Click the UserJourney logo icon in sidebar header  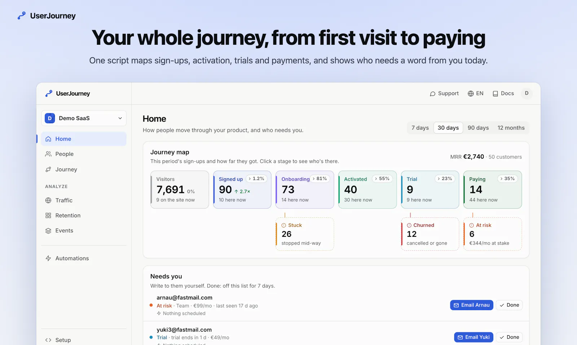click(x=49, y=94)
